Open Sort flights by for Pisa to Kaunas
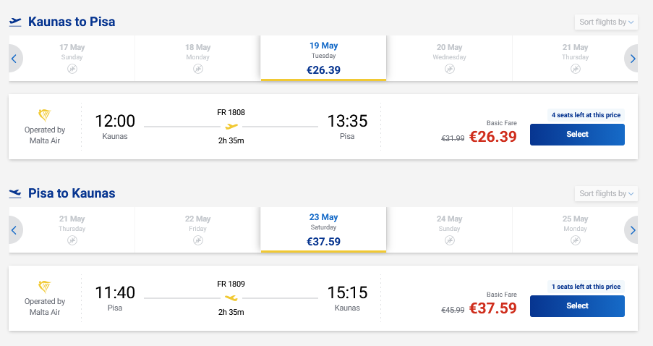653x346 pixels. pos(607,194)
